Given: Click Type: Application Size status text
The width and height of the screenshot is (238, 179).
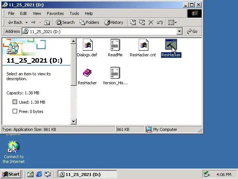Looking at the screenshot, I should tap(29, 129).
